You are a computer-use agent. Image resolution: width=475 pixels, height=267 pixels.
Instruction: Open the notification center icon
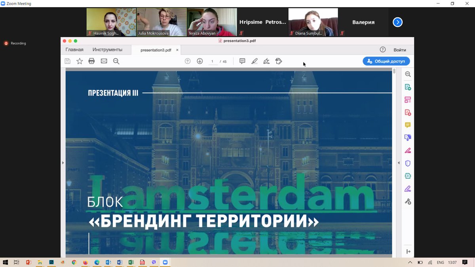(465, 262)
